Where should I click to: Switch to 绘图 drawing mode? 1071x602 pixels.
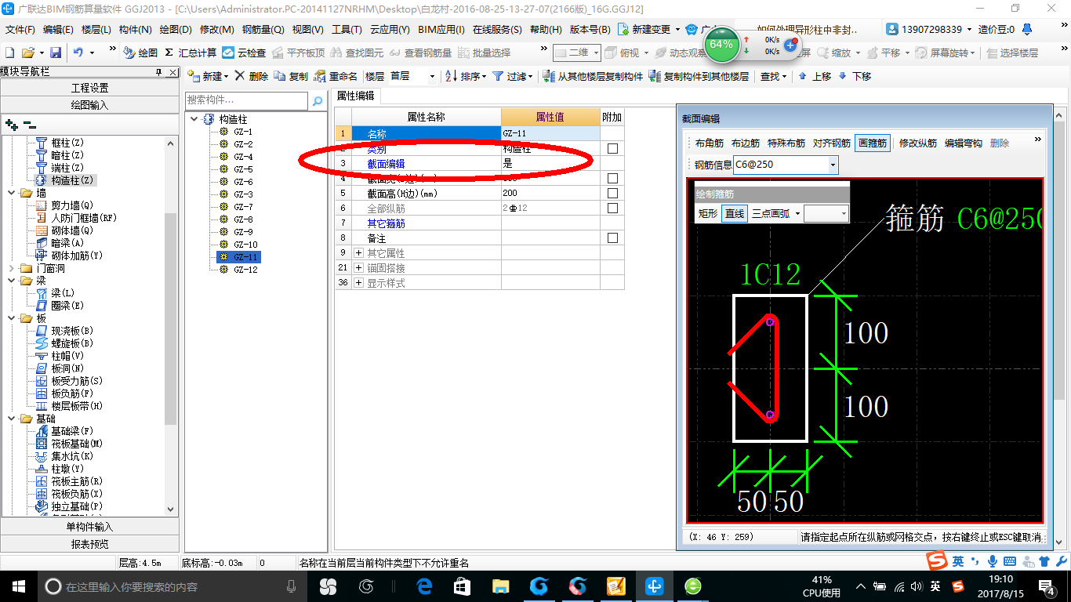pyautogui.click(x=140, y=53)
